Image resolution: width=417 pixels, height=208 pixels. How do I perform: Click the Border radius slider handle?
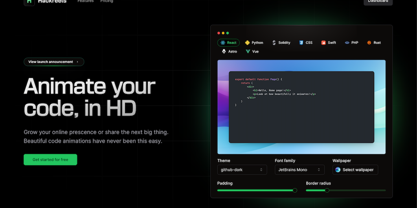coord(327,190)
